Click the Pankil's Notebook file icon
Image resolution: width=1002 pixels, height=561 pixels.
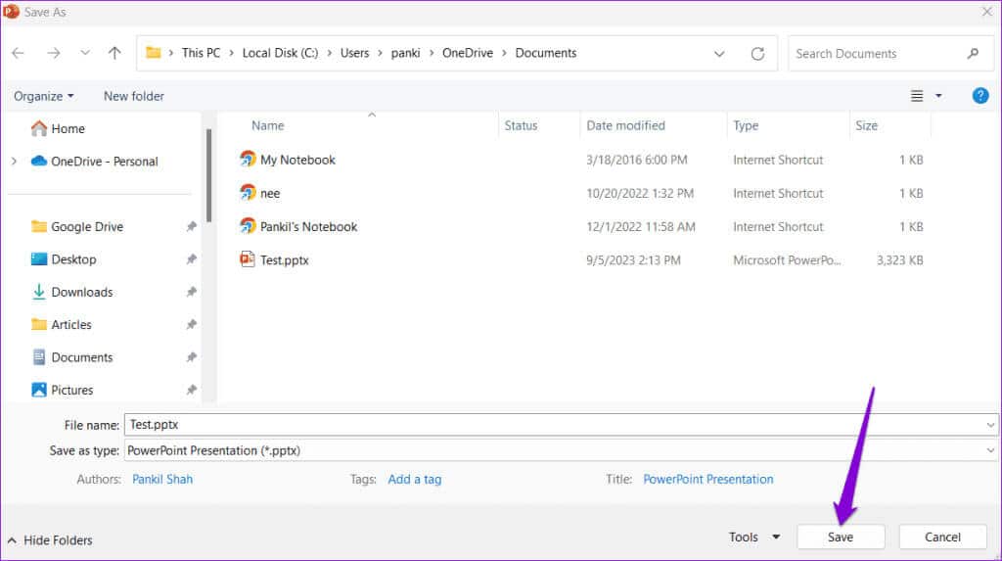(248, 225)
